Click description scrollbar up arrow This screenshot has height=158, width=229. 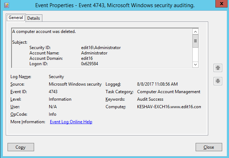coord(195,32)
